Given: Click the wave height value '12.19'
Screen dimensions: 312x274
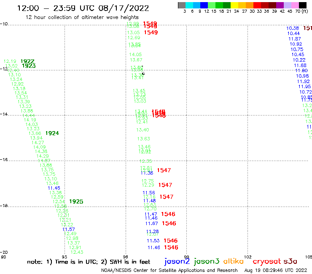Looking at the screenshot, I should tap(10, 61).
